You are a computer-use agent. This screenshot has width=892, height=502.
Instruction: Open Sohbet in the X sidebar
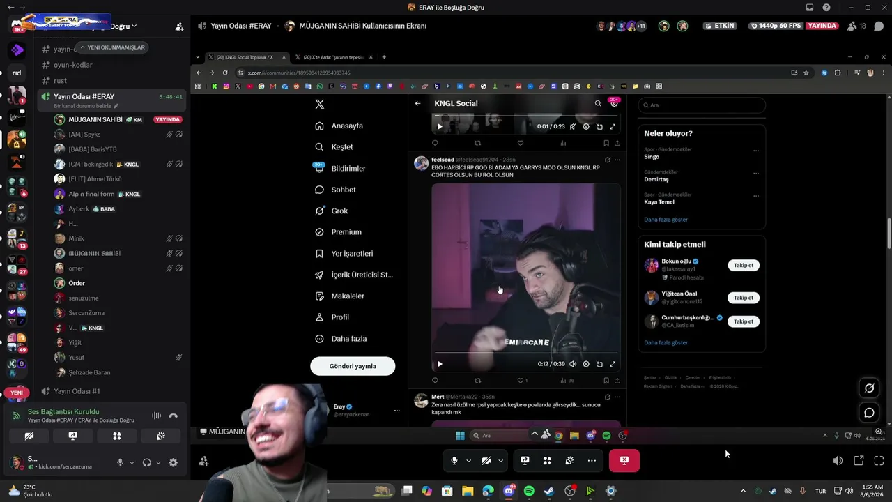point(336,190)
